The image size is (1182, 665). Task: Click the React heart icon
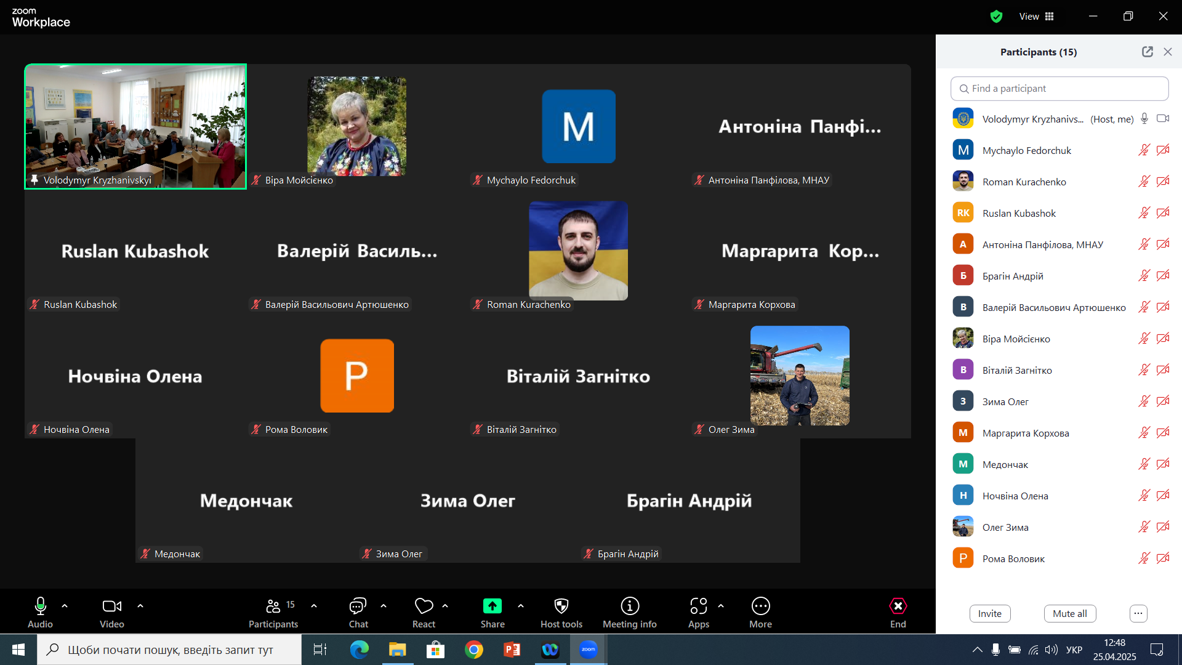[x=424, y=607]
